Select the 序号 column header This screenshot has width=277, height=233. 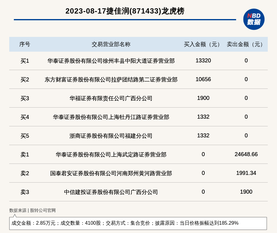pyautogui.click(x=25, y=44)
